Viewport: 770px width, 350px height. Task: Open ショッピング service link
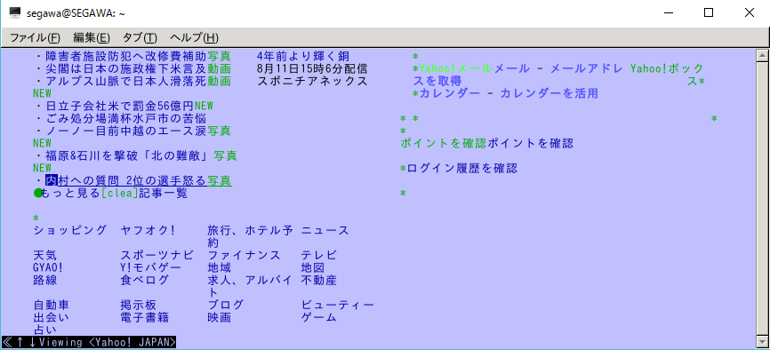[x=69, y=230]
